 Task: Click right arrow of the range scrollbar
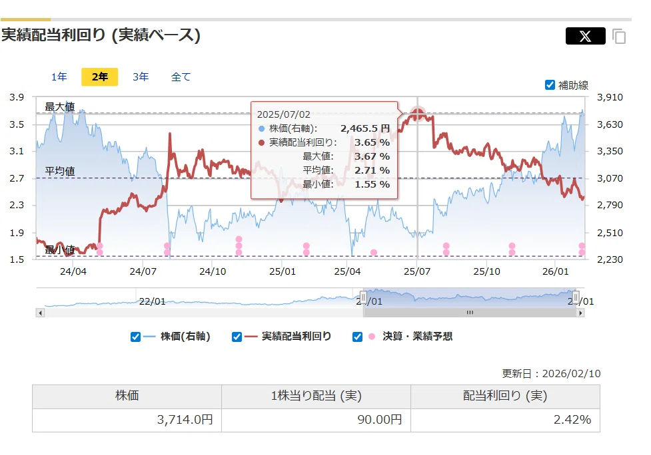580,313
